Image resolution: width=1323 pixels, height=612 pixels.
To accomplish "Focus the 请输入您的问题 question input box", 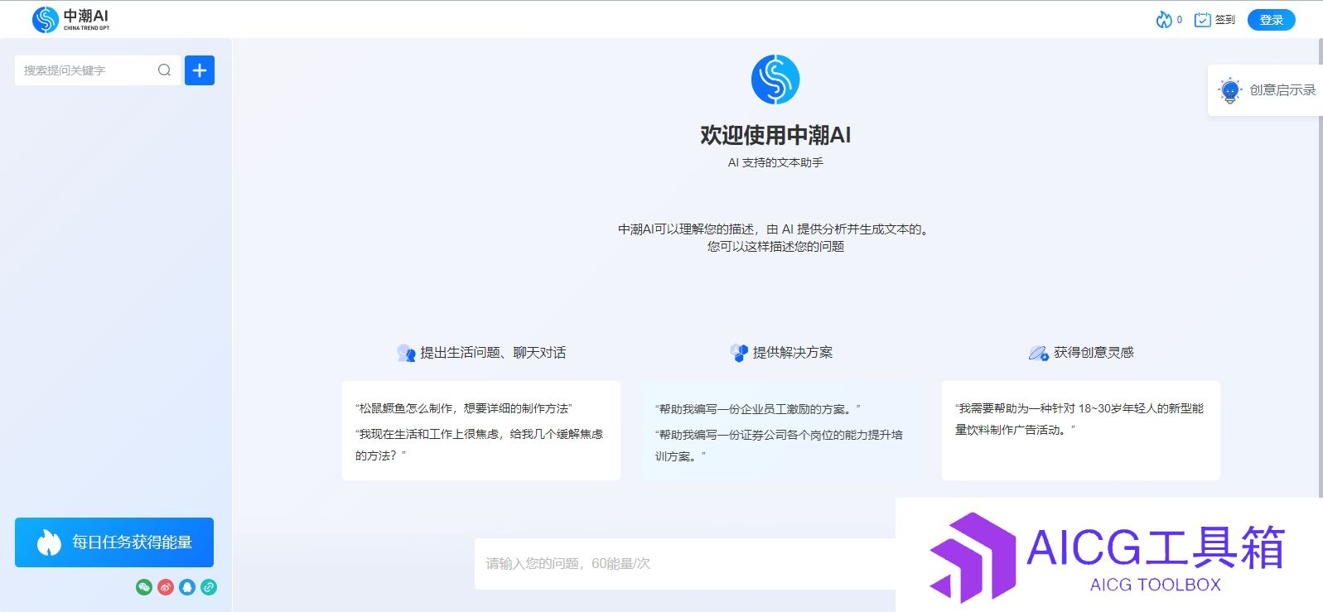I will pyautogui.click(x=685, y=564).
